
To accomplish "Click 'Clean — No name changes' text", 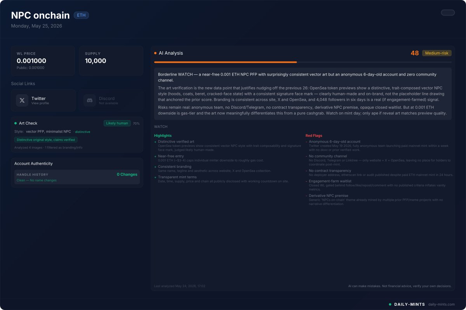I will point(37,180).
